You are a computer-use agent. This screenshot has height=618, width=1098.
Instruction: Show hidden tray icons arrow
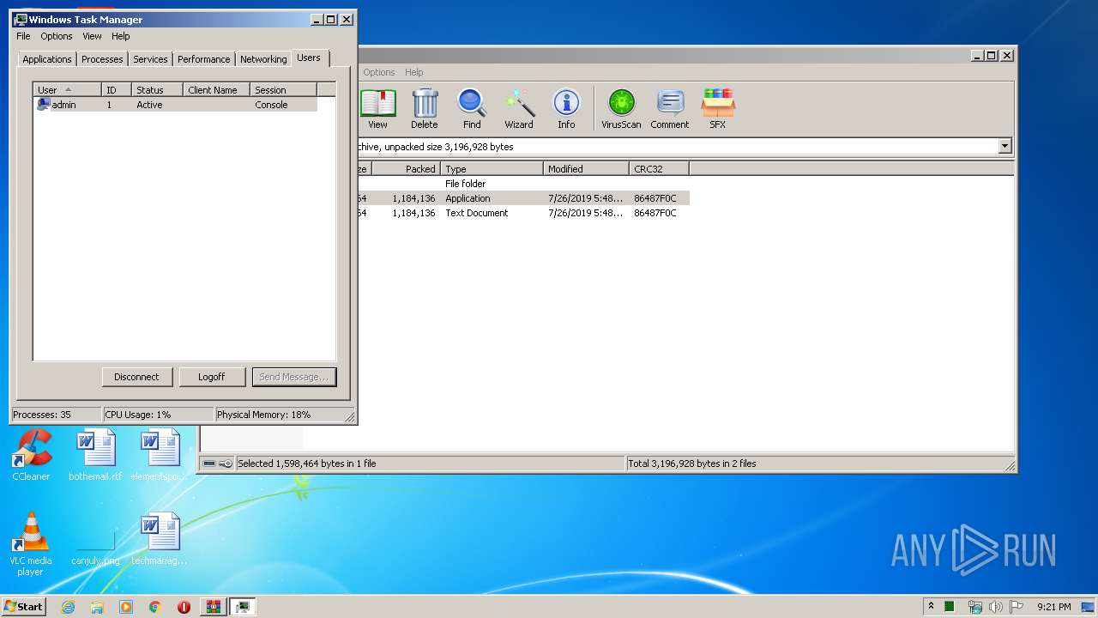pos(931,607)
